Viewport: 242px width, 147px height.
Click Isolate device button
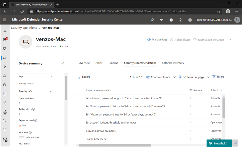point(180,40)
